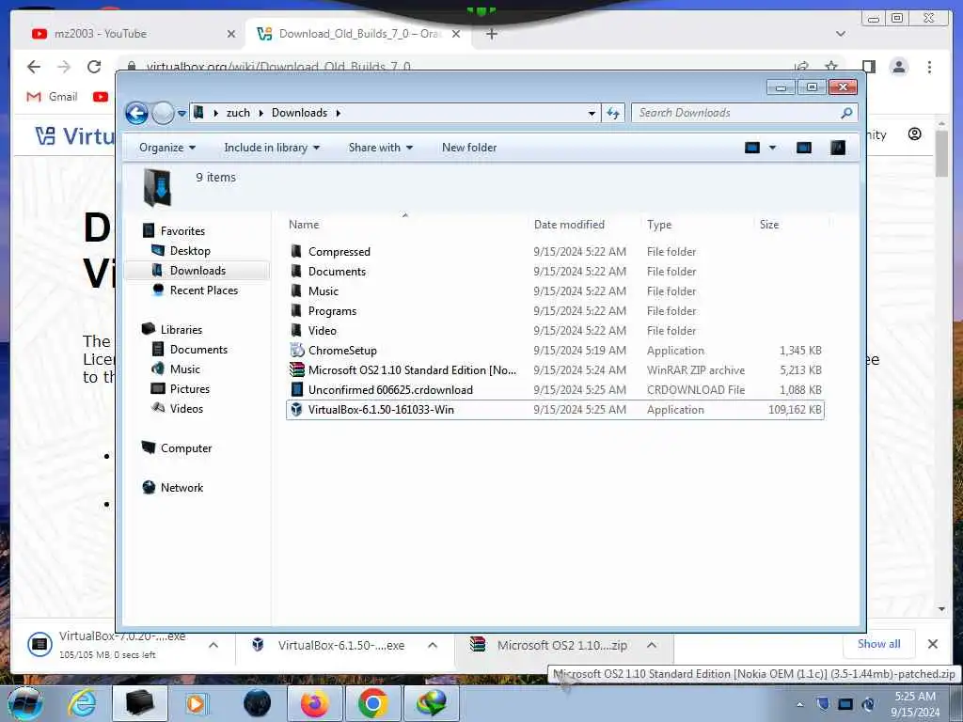Select Downloads in the navigation pane
The height and width of the screenshot is (722, 963).
(x=197, y=270)
